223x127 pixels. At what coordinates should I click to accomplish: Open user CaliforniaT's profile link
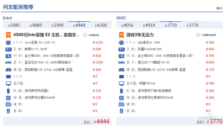[209, 35]
